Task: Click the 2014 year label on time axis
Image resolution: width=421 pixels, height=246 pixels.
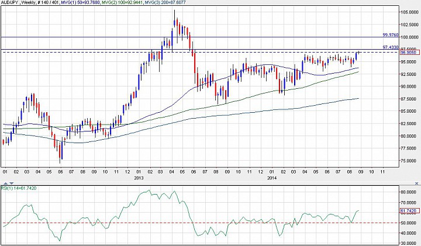Action: (x=272, y=178)
